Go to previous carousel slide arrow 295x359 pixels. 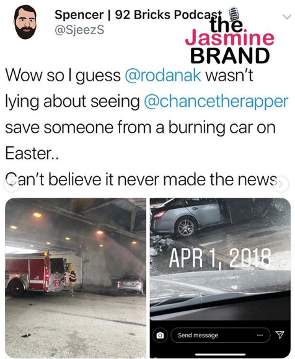pyautogui.click(x=11, y=184)
